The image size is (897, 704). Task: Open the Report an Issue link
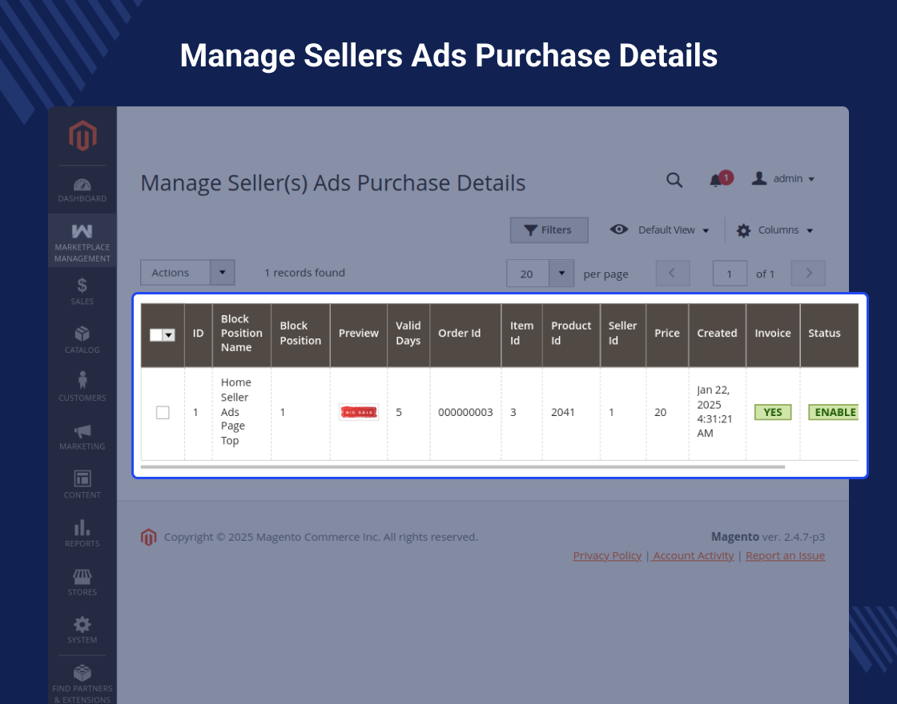[785, 555]
